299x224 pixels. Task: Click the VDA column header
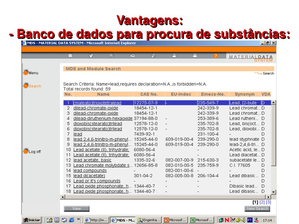click(x=266, y=94)
